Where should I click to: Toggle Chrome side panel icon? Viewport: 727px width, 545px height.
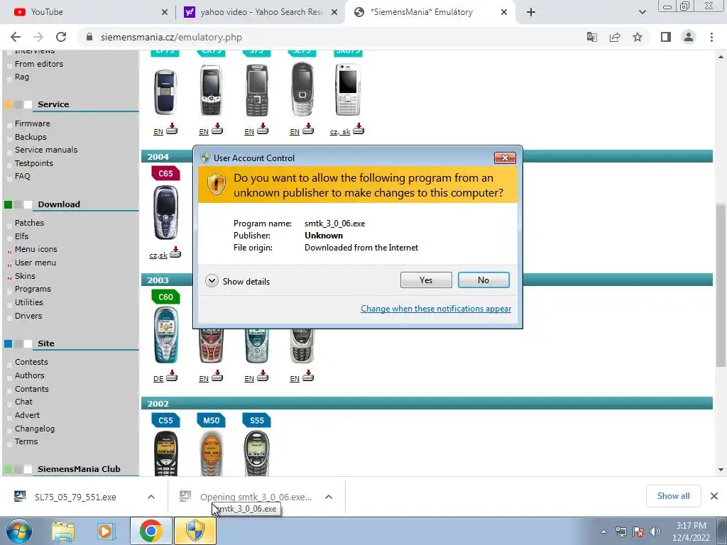(666, 37)
